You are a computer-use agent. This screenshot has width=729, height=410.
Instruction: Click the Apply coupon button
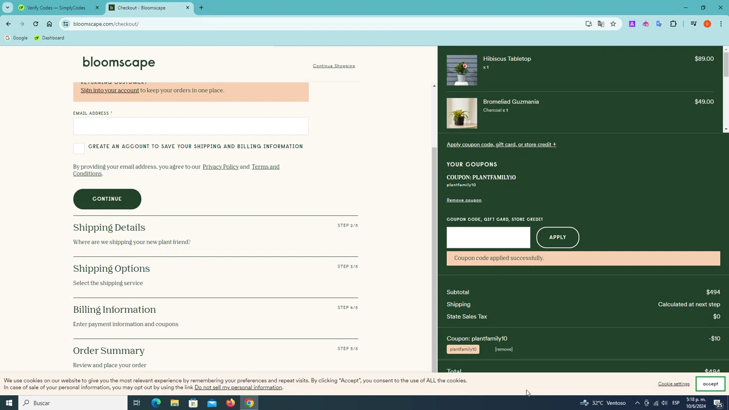[x=557, y=237]
